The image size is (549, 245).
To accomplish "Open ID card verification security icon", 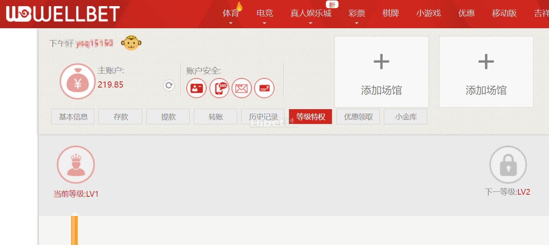I will (196, 88).
